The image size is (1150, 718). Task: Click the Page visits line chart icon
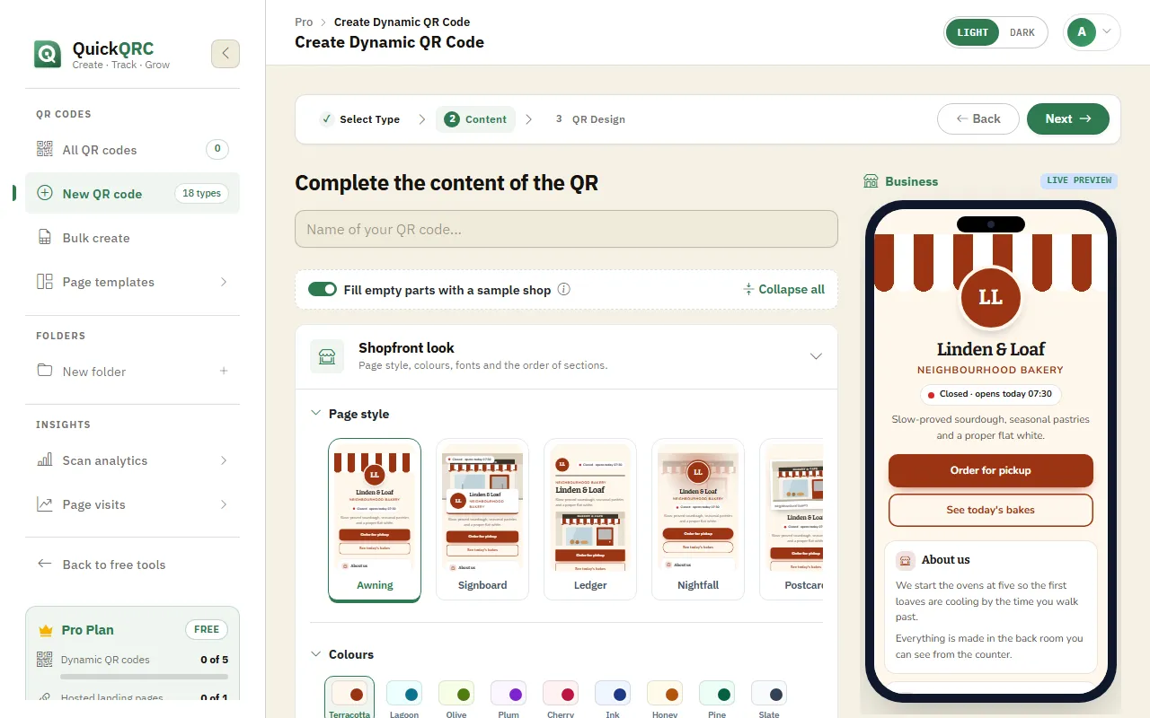pyautogui.click(x=45, y=504)
